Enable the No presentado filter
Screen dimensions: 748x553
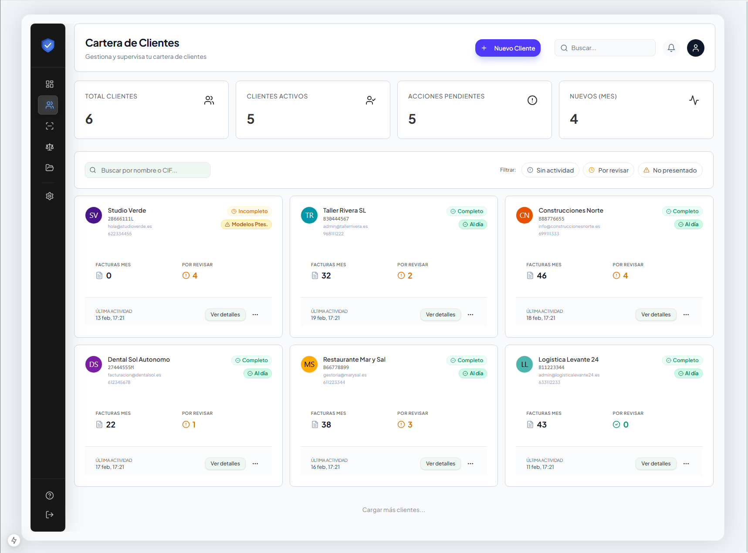[x=670, y=170]
